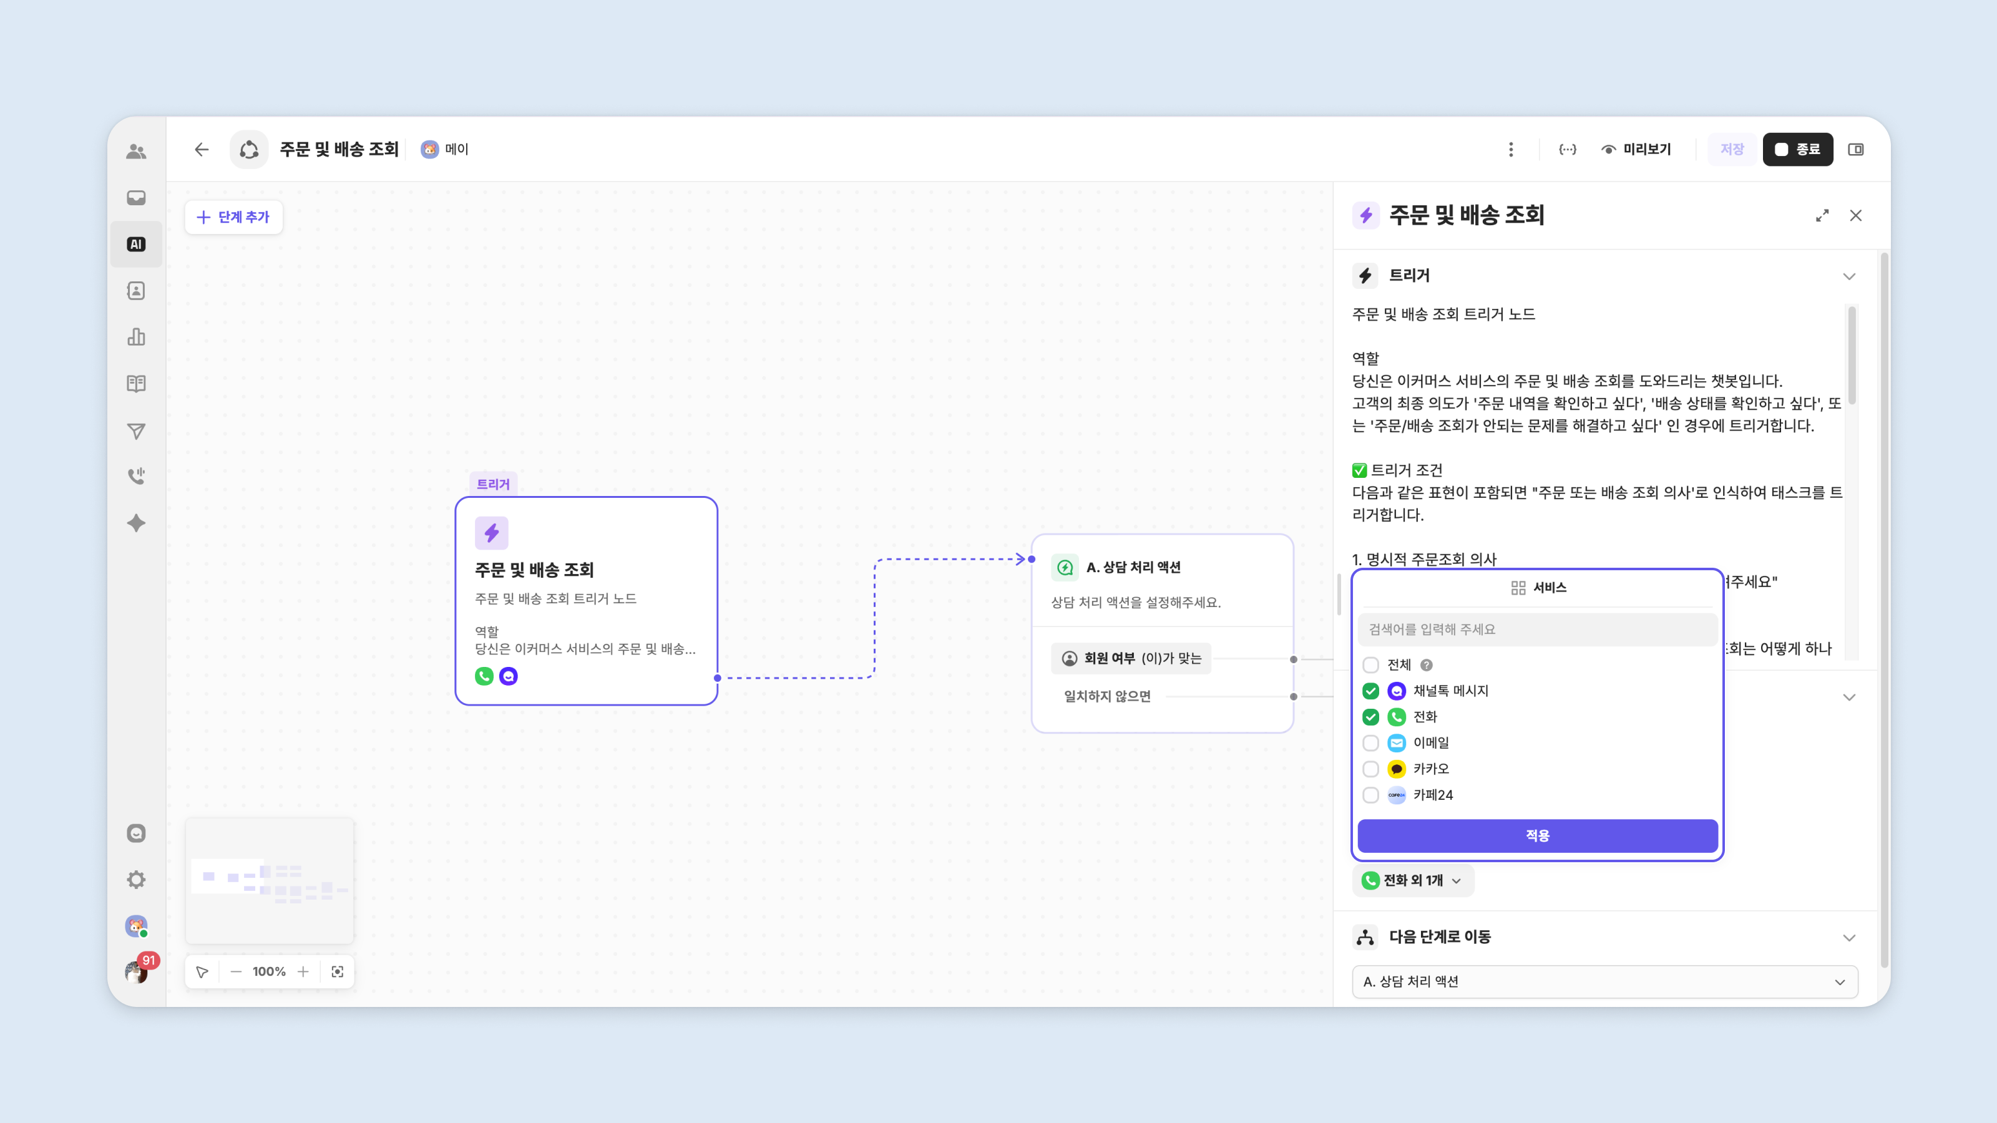The height and width of the screenshot is (1123, 1997).
Task: Select the AI sidebar icon
Action: [135, 244]
